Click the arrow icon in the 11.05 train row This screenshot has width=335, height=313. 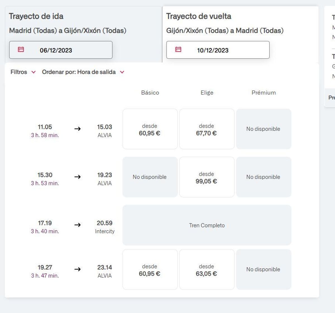[78, 129]
